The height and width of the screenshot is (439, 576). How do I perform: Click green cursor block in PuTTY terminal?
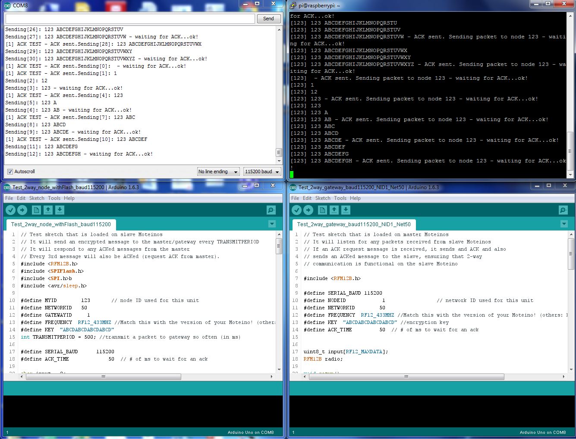292,174
